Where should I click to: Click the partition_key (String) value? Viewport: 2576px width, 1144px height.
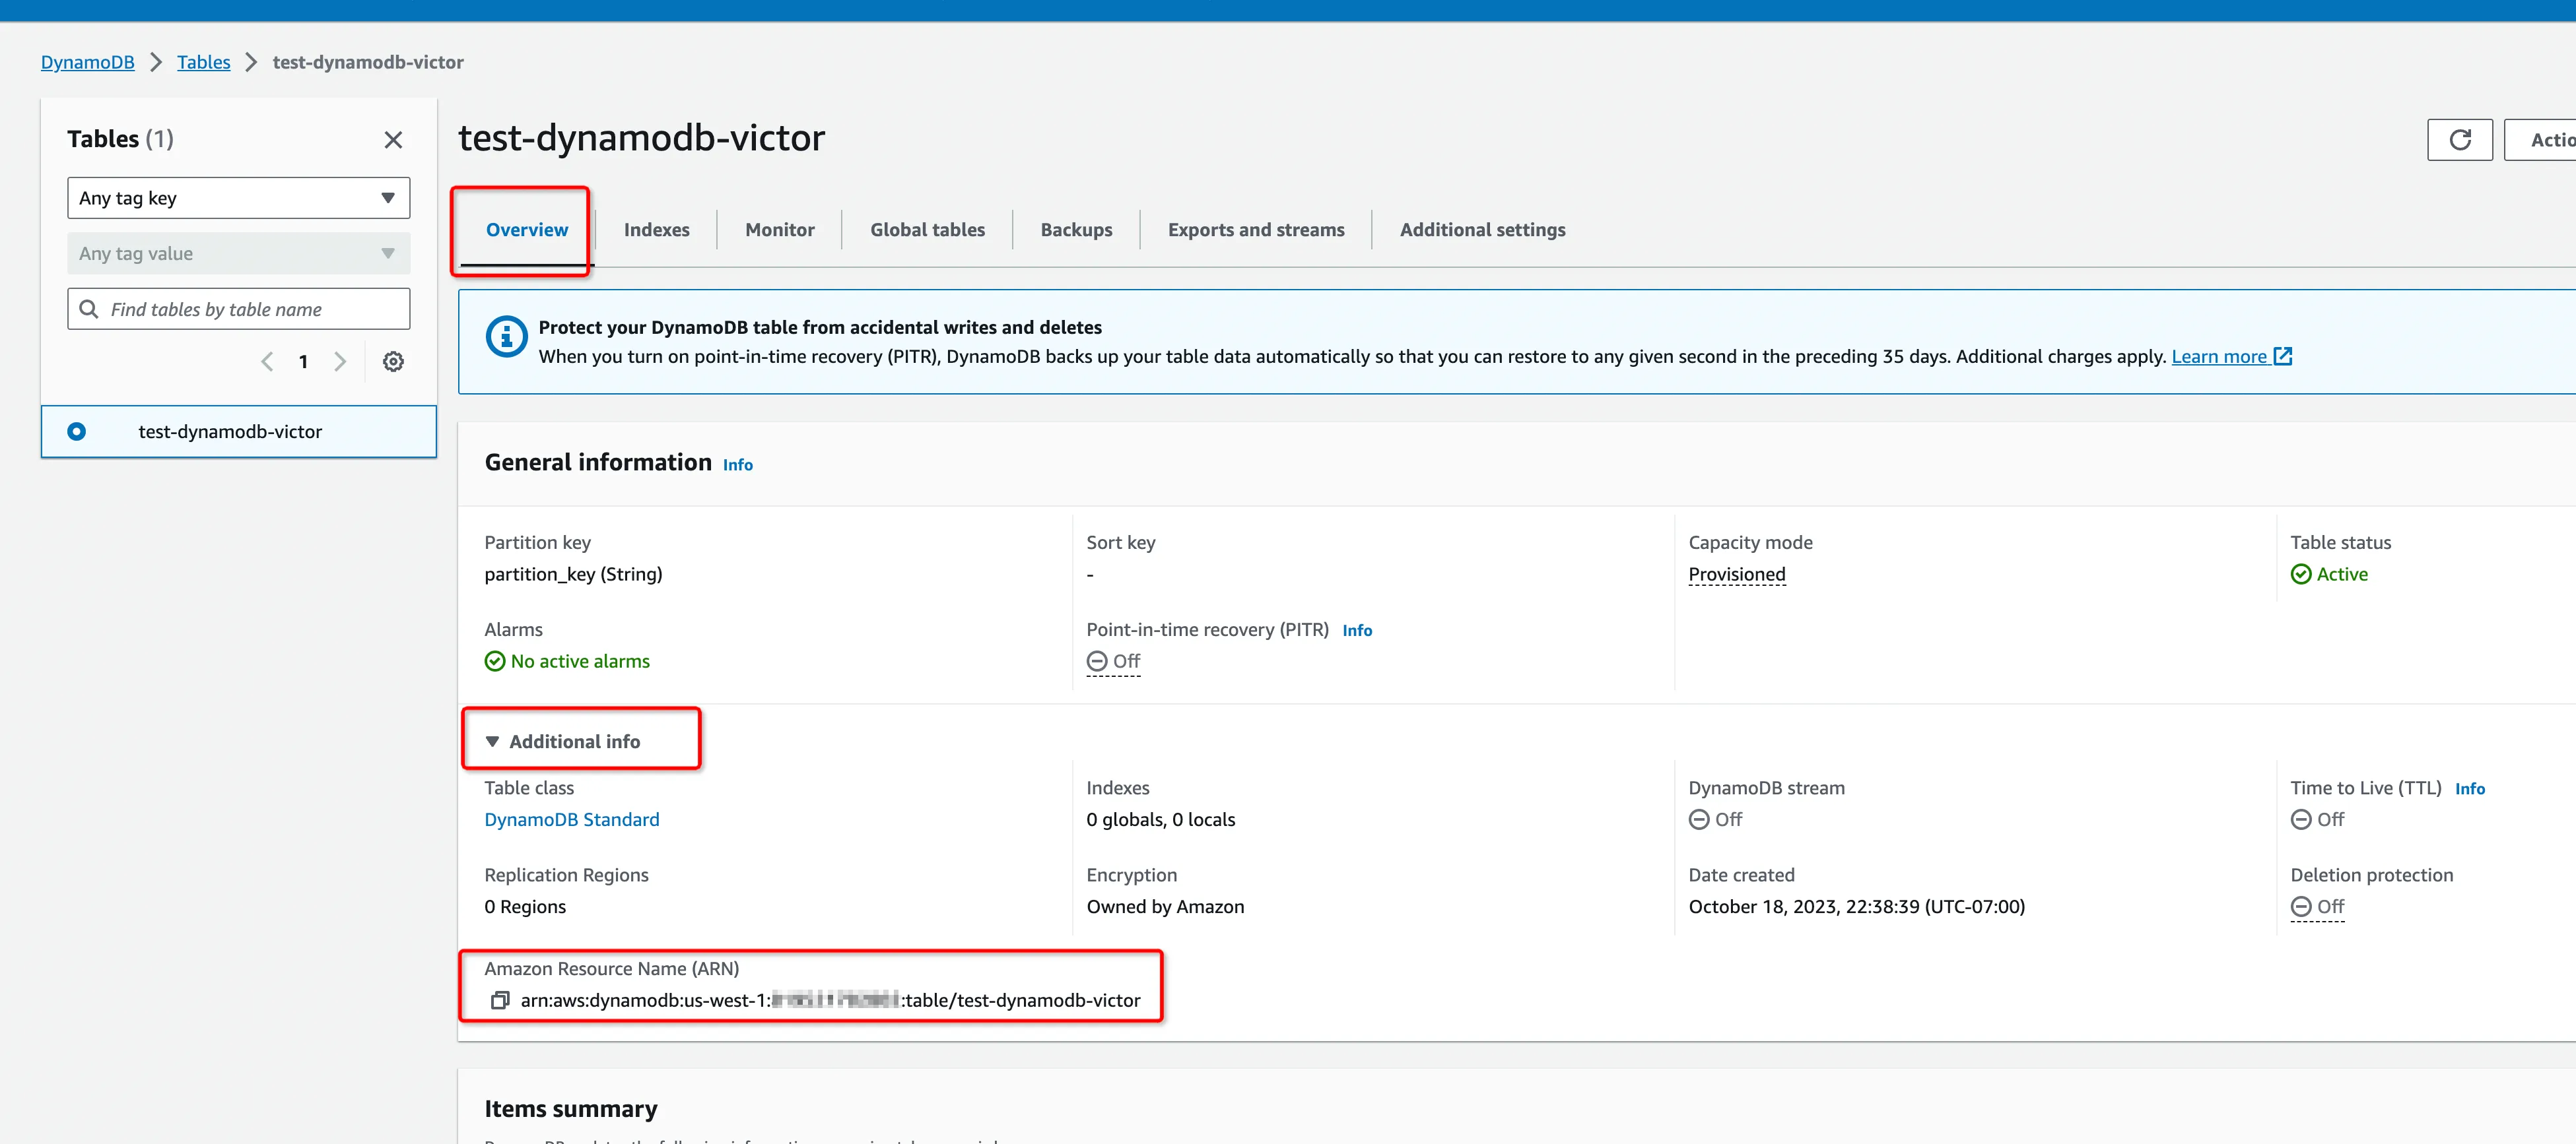pyautogui.click(x=573, y=575)
